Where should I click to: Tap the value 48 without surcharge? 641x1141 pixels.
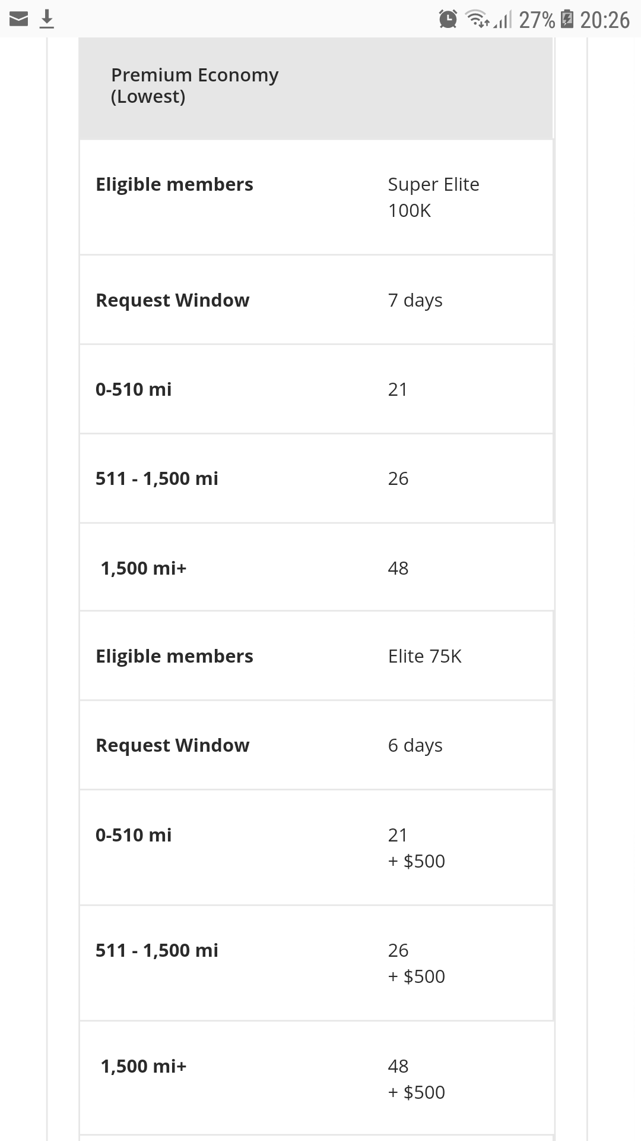tap(398, 568)
